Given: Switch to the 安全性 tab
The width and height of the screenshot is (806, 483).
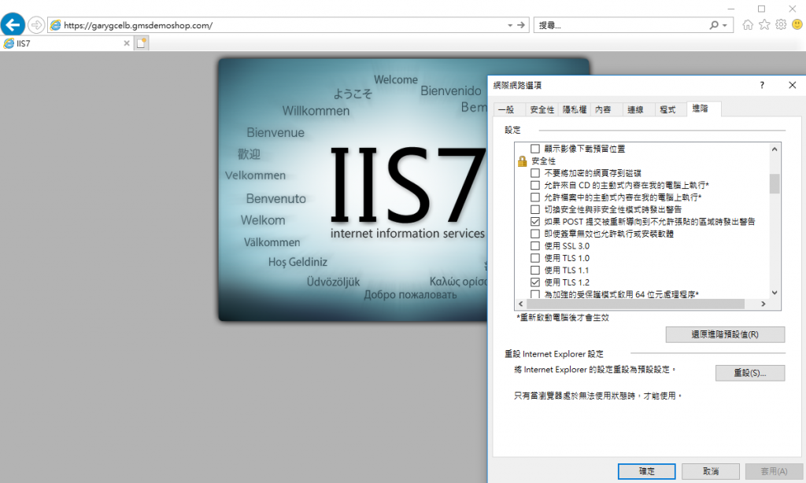Looking at the screenshot, I should [x=542, y=109].
